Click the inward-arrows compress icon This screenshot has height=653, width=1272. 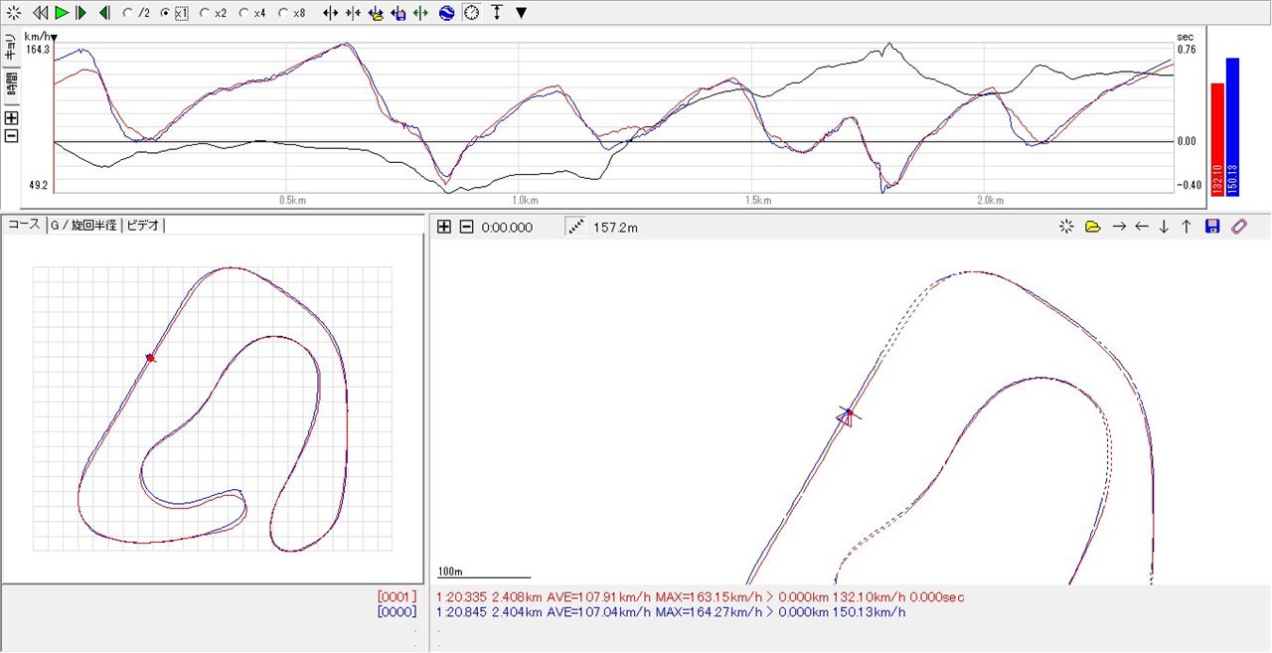354,13
